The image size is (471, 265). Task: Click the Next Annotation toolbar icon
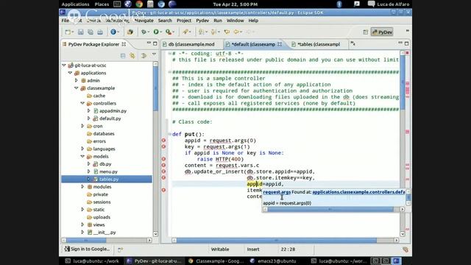pos(201,32)
